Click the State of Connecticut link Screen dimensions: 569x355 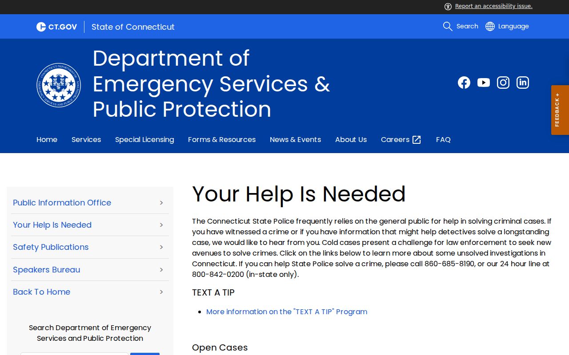point(133,27)
